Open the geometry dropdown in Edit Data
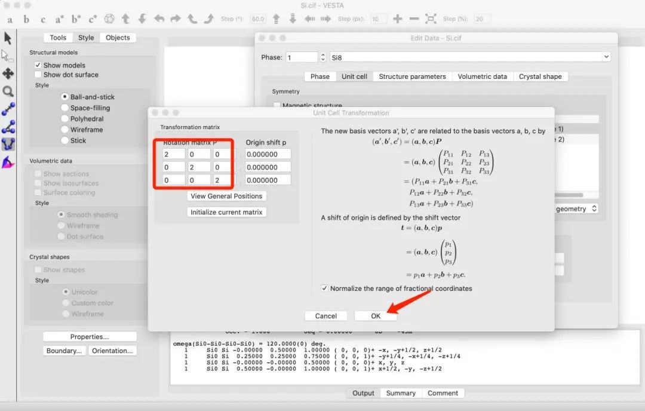Image resolution: width=645 pixels, height=411 pixels. click(576, 208)
